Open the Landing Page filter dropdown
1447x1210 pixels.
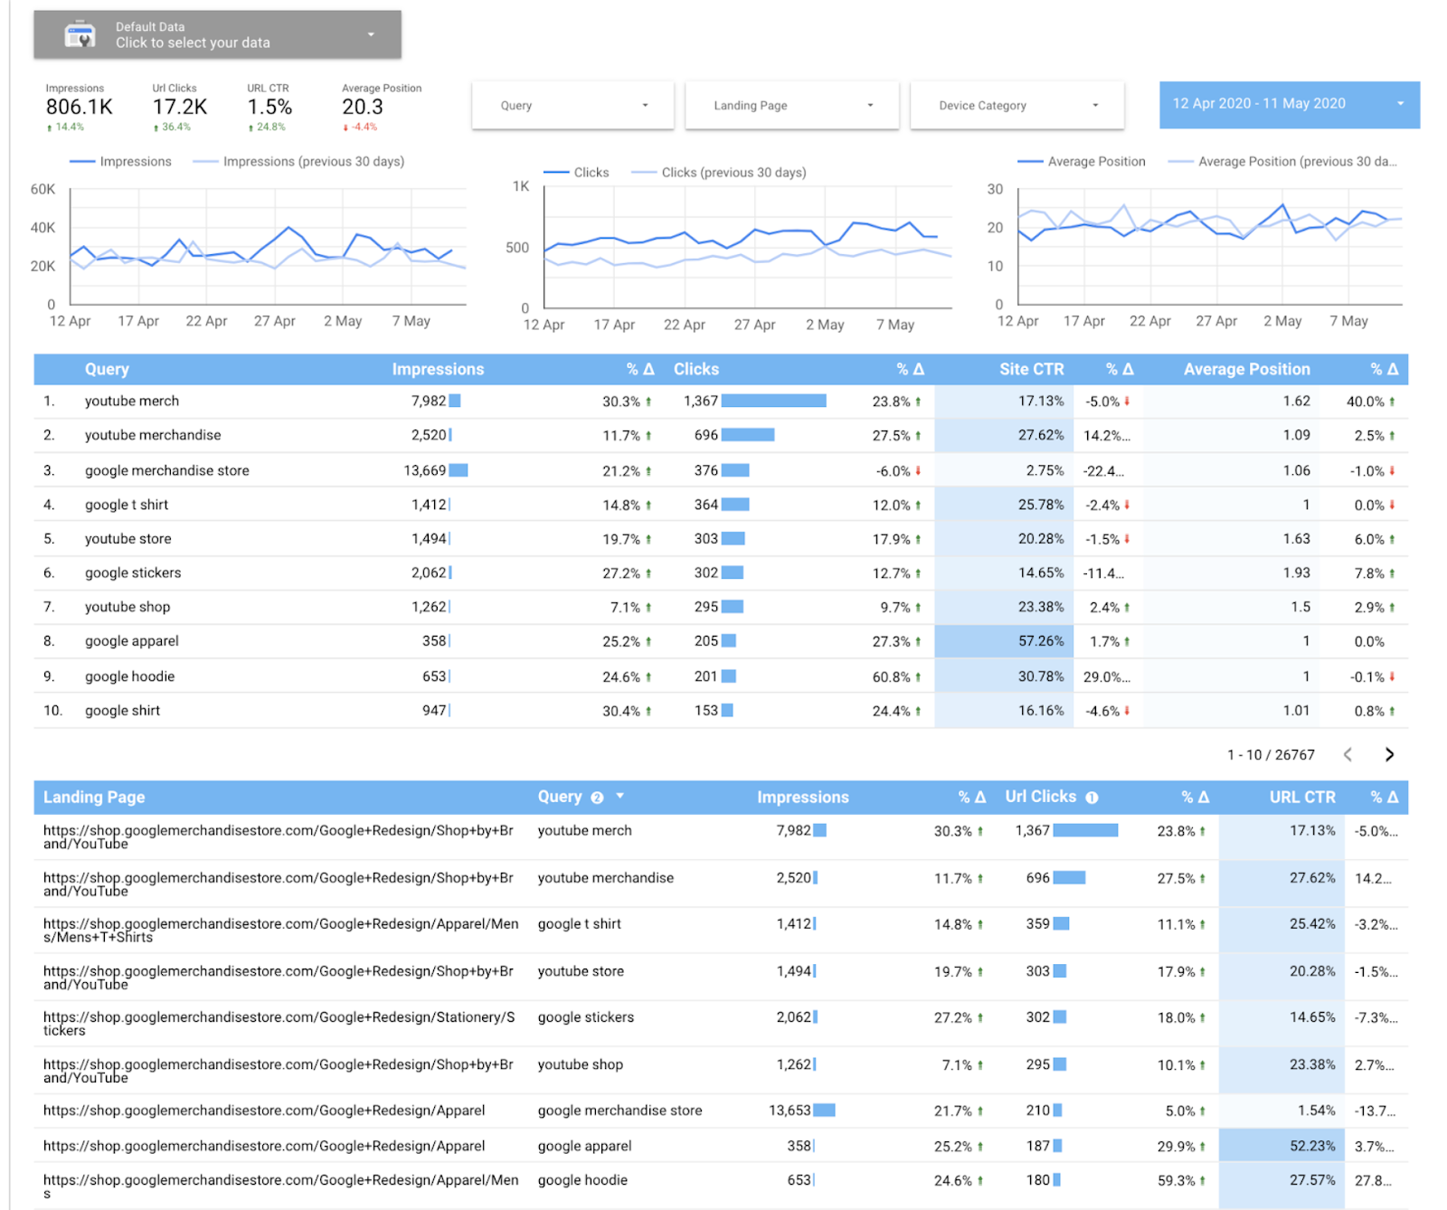[x=792, y=106]
